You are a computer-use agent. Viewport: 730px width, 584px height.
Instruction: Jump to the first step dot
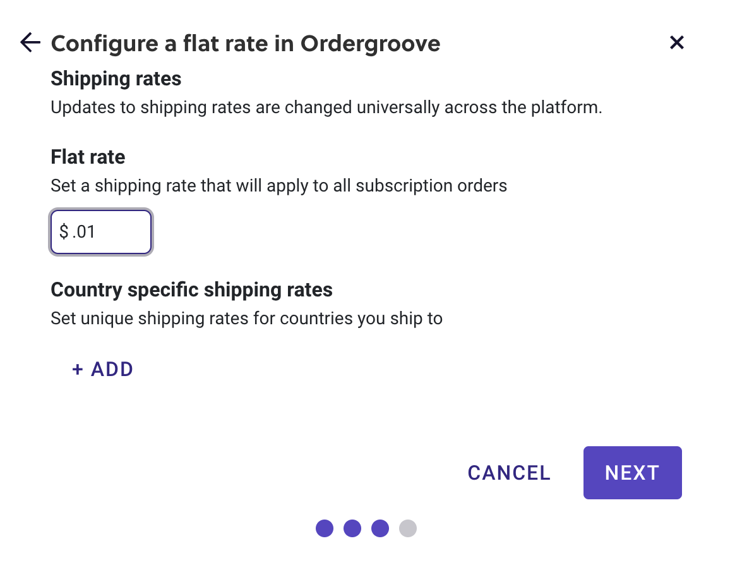[325, 528]
